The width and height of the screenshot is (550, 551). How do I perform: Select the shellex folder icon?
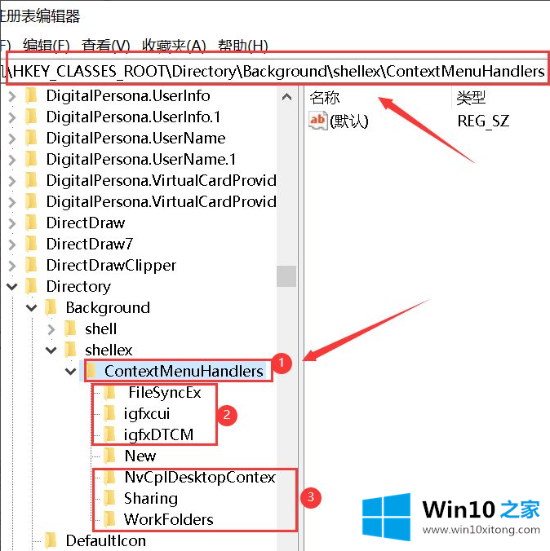click(70, 350)
